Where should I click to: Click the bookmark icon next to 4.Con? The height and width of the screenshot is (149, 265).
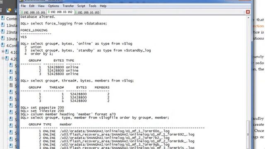(x=3, y=45)
